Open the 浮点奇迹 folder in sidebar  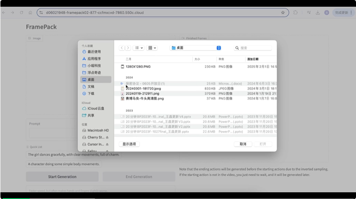pyautogui.click(x=95, y=72)
